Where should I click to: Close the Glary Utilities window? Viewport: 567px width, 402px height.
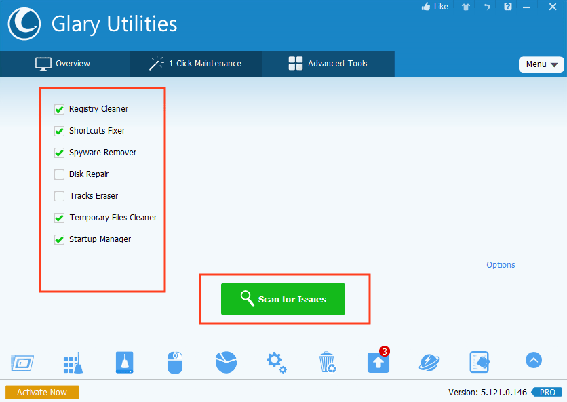(x=553, y=7)
